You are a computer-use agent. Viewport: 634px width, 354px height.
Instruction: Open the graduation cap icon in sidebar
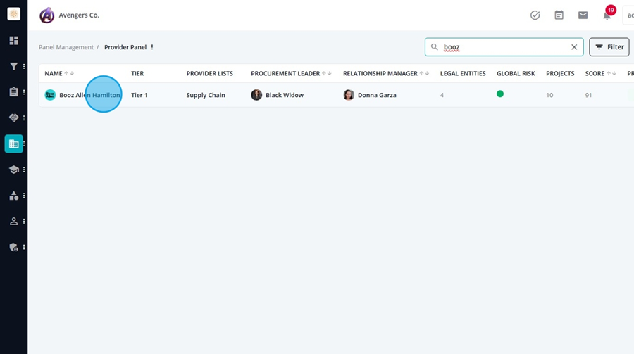[14, 170]
